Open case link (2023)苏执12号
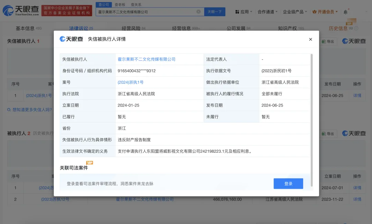 click(55, 199)
